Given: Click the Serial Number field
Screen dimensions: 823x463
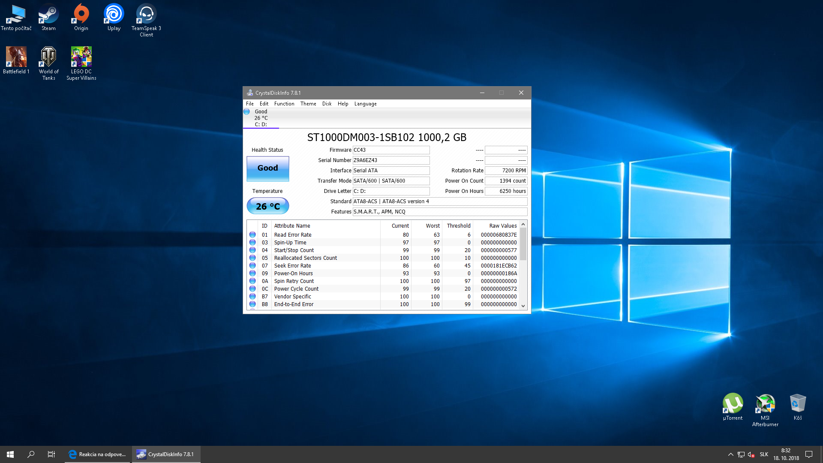Looking at the screenshot, I should [x=390, y=160].
